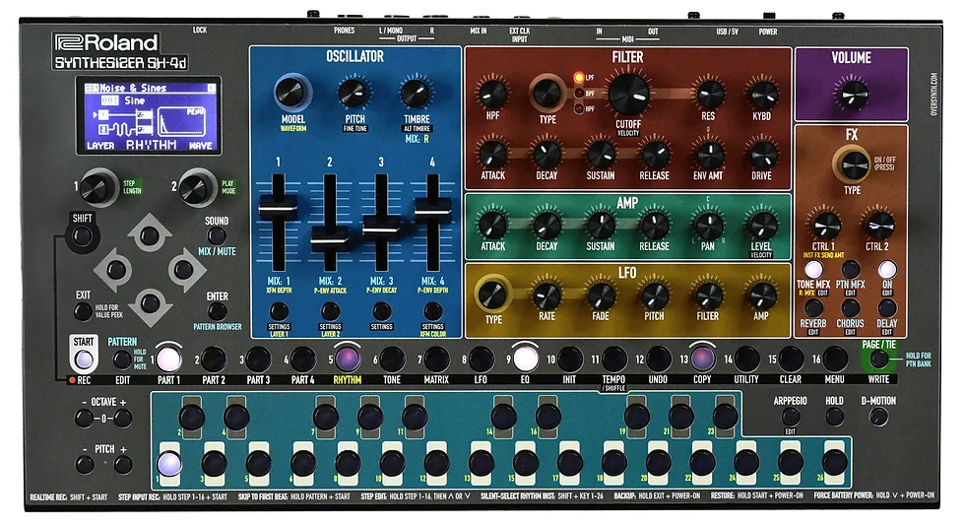
Task: Select step button 1 PART 1
Action: tap(168, 359)
